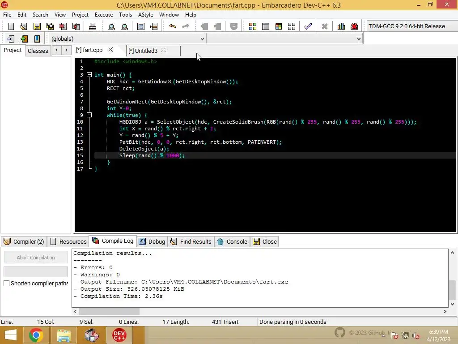Click the compile log scroll-right arrow

coord(445,312)
